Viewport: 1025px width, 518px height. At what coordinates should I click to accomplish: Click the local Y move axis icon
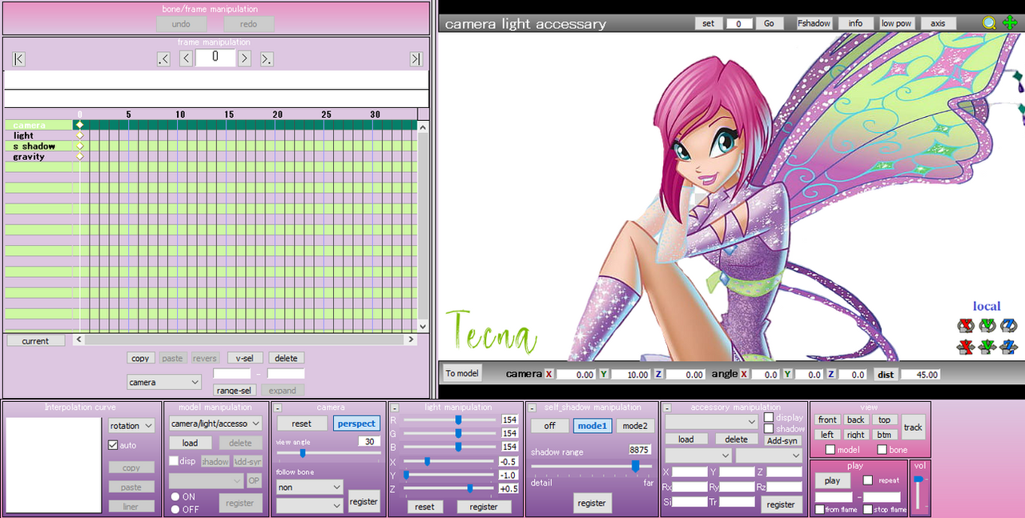click(x=987, y=347)
